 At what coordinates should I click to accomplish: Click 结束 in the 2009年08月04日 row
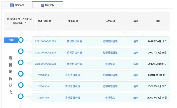tap(136, 98)
